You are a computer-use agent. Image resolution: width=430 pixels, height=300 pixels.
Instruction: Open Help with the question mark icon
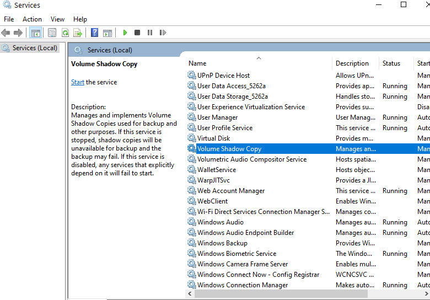[95, 33]
